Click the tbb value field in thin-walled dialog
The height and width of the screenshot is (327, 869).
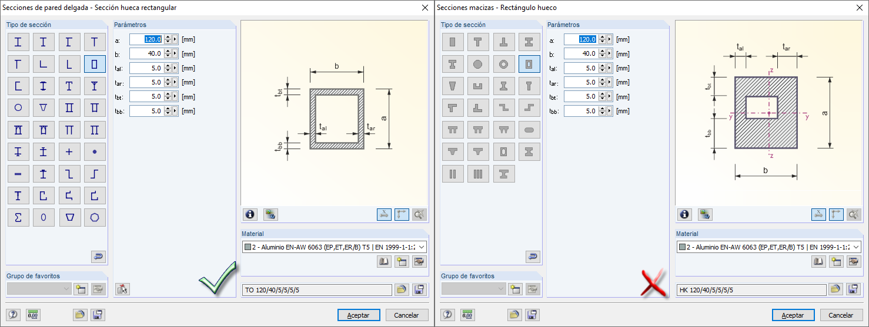coord(146,111)
